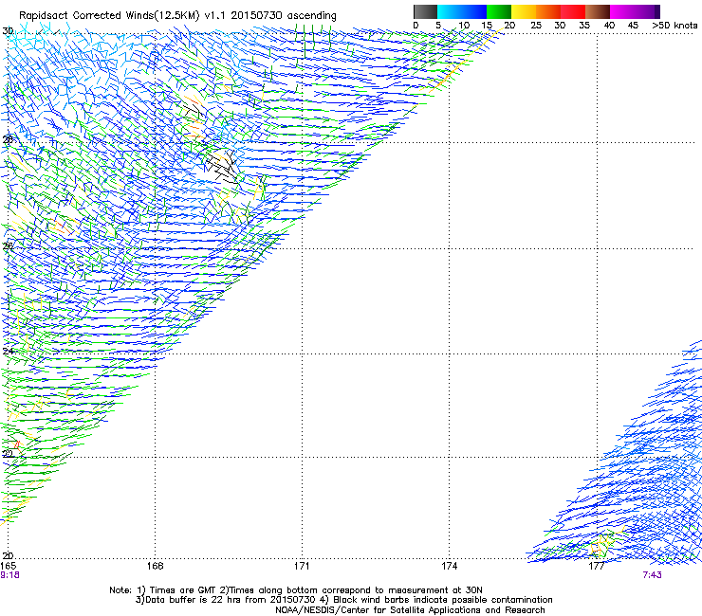The image size is (702, 616).
Task: Click the magenta 40-45 knots color segment
Action: (622, 11)
